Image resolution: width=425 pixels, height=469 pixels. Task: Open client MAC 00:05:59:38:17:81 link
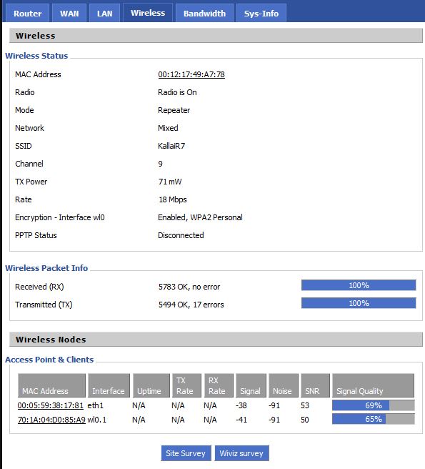pyautogui.click(x=51, y=405)
